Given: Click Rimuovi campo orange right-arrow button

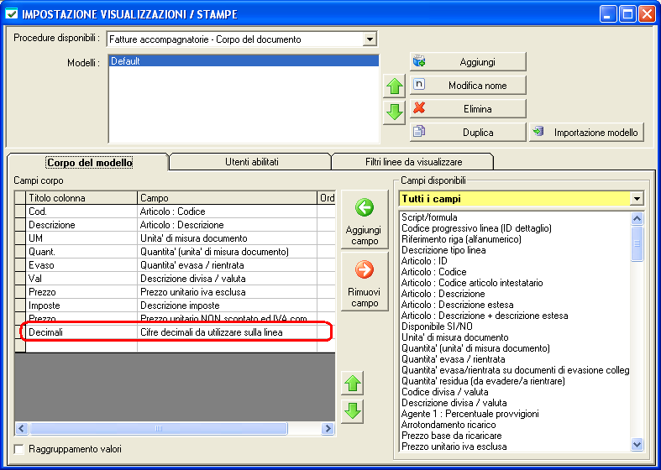Looking at the screenshot, I should (x=365, y=281).
